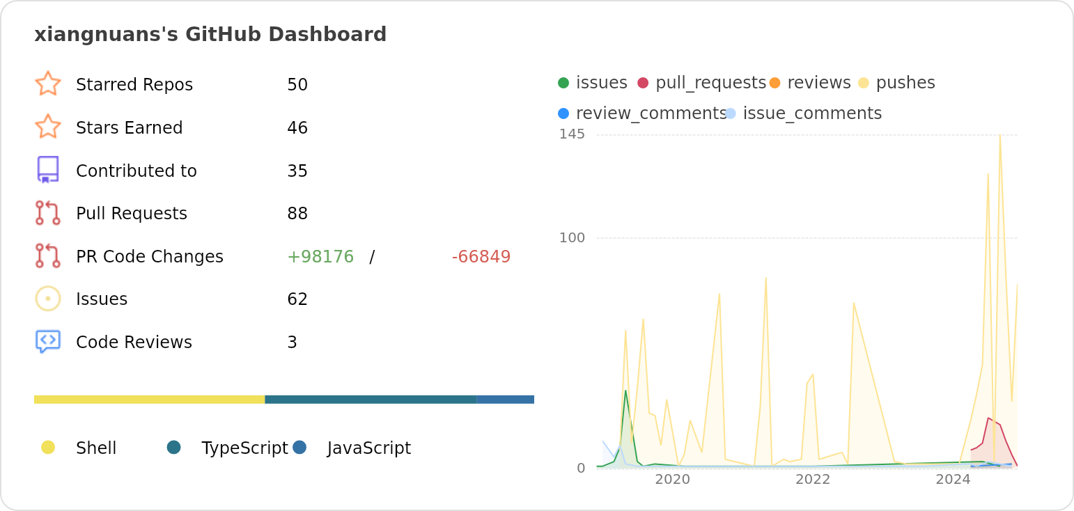Click the Code Reviews label
The width and height of the screenshot is (1074, 511).
(x=134, y=343)
